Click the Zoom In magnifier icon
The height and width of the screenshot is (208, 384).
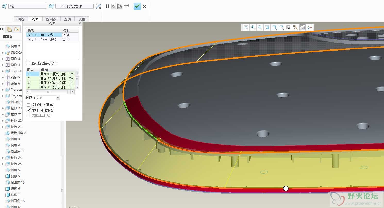pyautogui.click(x=253, y=27)
